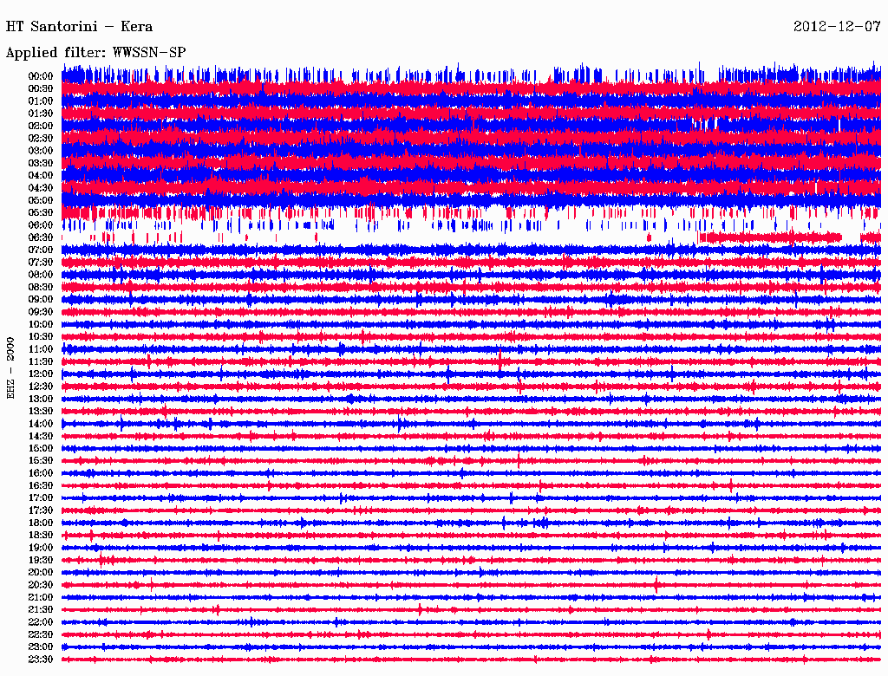Click the 16:00 time label

pos(41,473)
